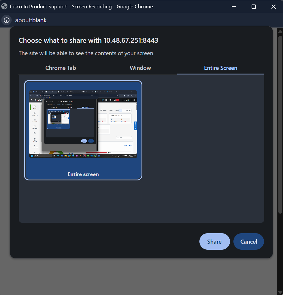Switch to the Window tab
The width and height of the screenshot is (283, 295).
coord(140,68)
